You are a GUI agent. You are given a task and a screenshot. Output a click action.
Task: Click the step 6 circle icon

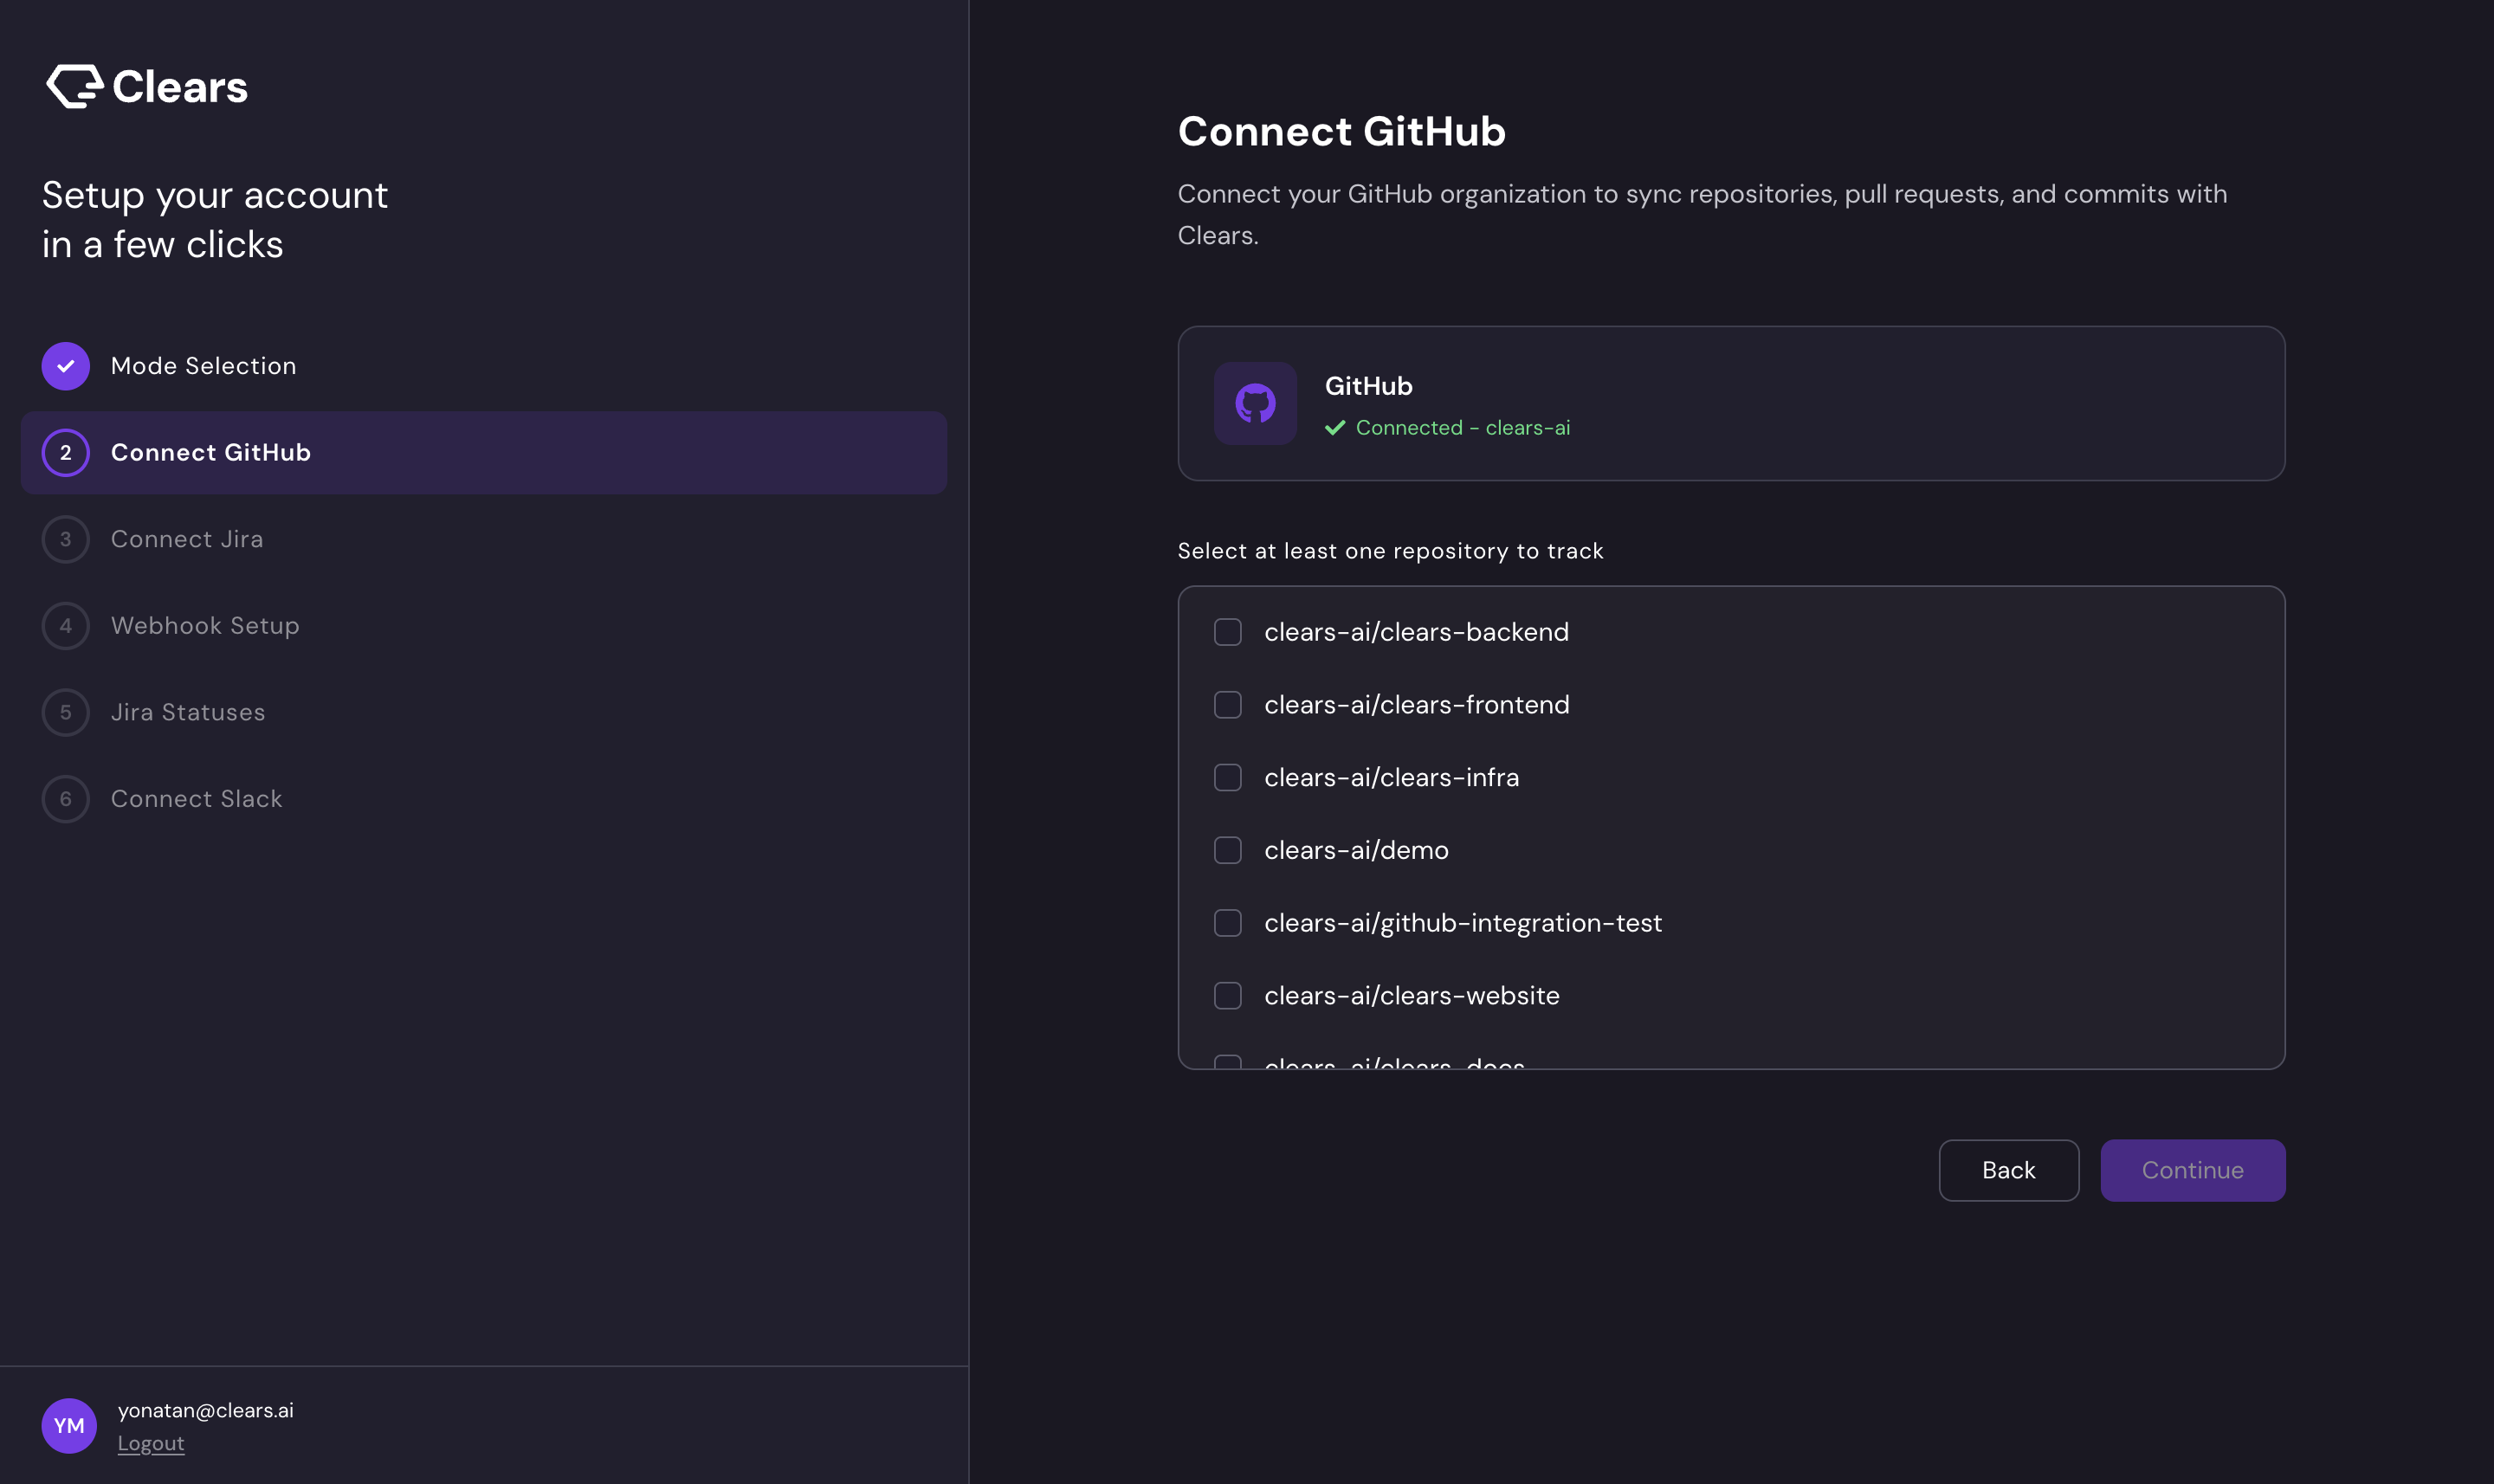pyautogui.click(x=66, y=799)
